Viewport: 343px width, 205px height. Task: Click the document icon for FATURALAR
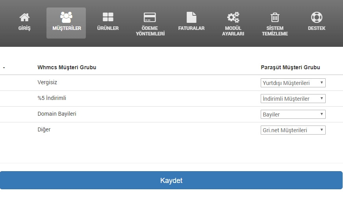tap(191, 17)
